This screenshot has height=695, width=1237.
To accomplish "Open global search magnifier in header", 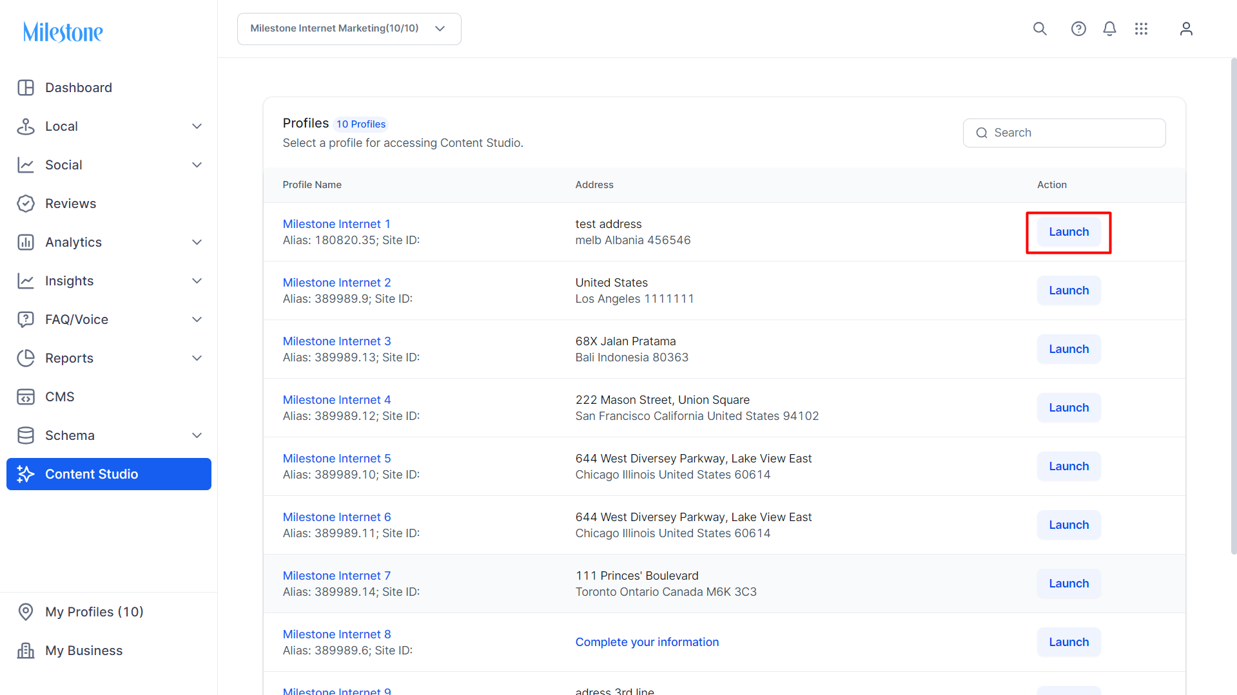I will coord(1040,29).
